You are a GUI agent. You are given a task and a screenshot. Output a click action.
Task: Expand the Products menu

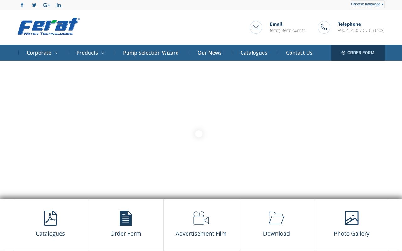coord(90,53)
